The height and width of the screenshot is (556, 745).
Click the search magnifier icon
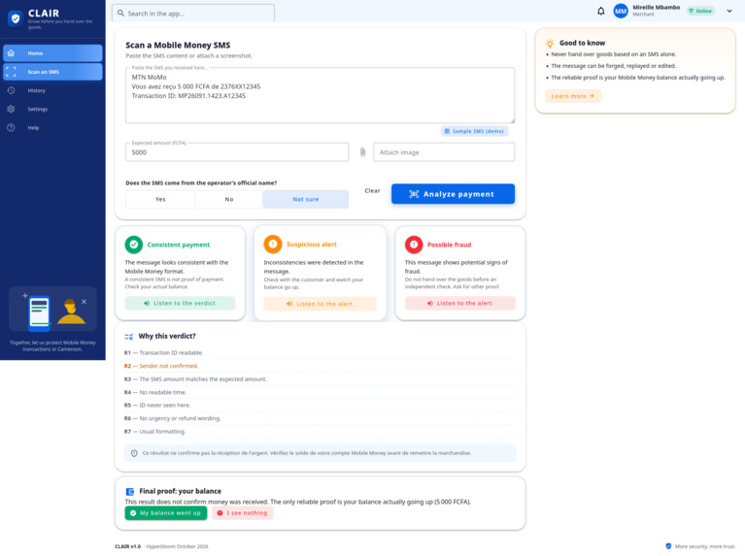tap(120, 14)
